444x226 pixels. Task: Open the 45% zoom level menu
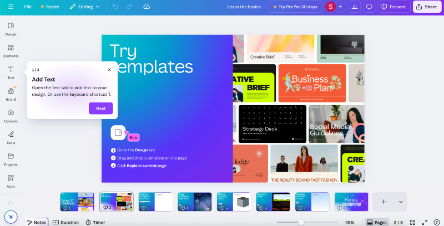pyautogui.click(x=350, y=222)
